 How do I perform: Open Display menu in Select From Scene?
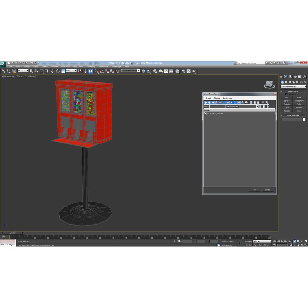click(217, 98)
